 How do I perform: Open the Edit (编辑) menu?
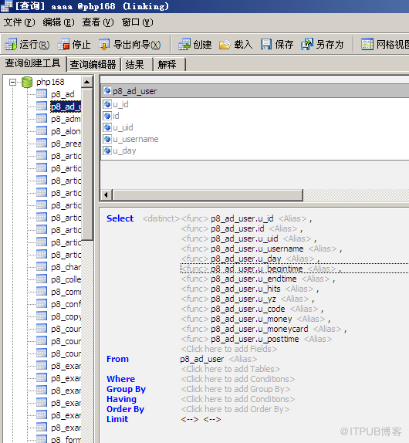pyautogui.click(x=59, y=22)
